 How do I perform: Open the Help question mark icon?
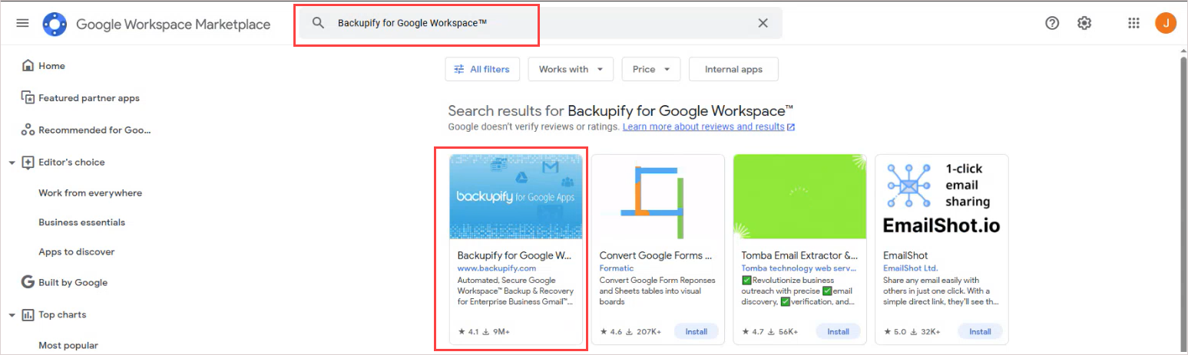(x=1052, y=23)
